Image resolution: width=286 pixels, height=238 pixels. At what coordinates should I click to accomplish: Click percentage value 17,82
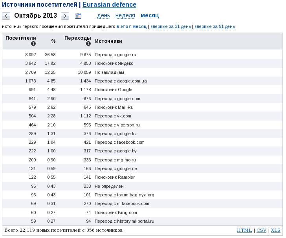(50, 64)
